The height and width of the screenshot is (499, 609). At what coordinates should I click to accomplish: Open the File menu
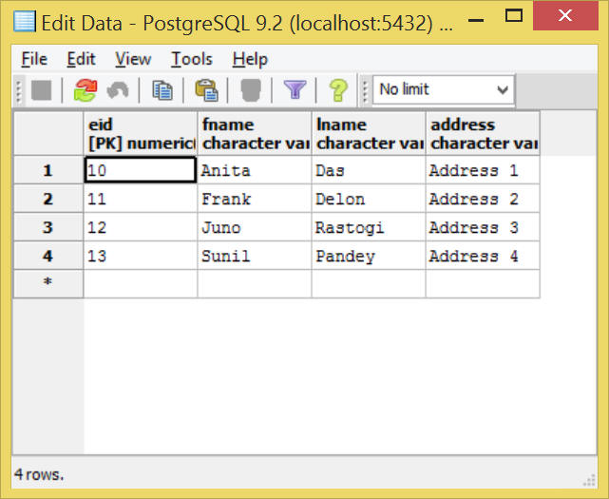(33, 59)
